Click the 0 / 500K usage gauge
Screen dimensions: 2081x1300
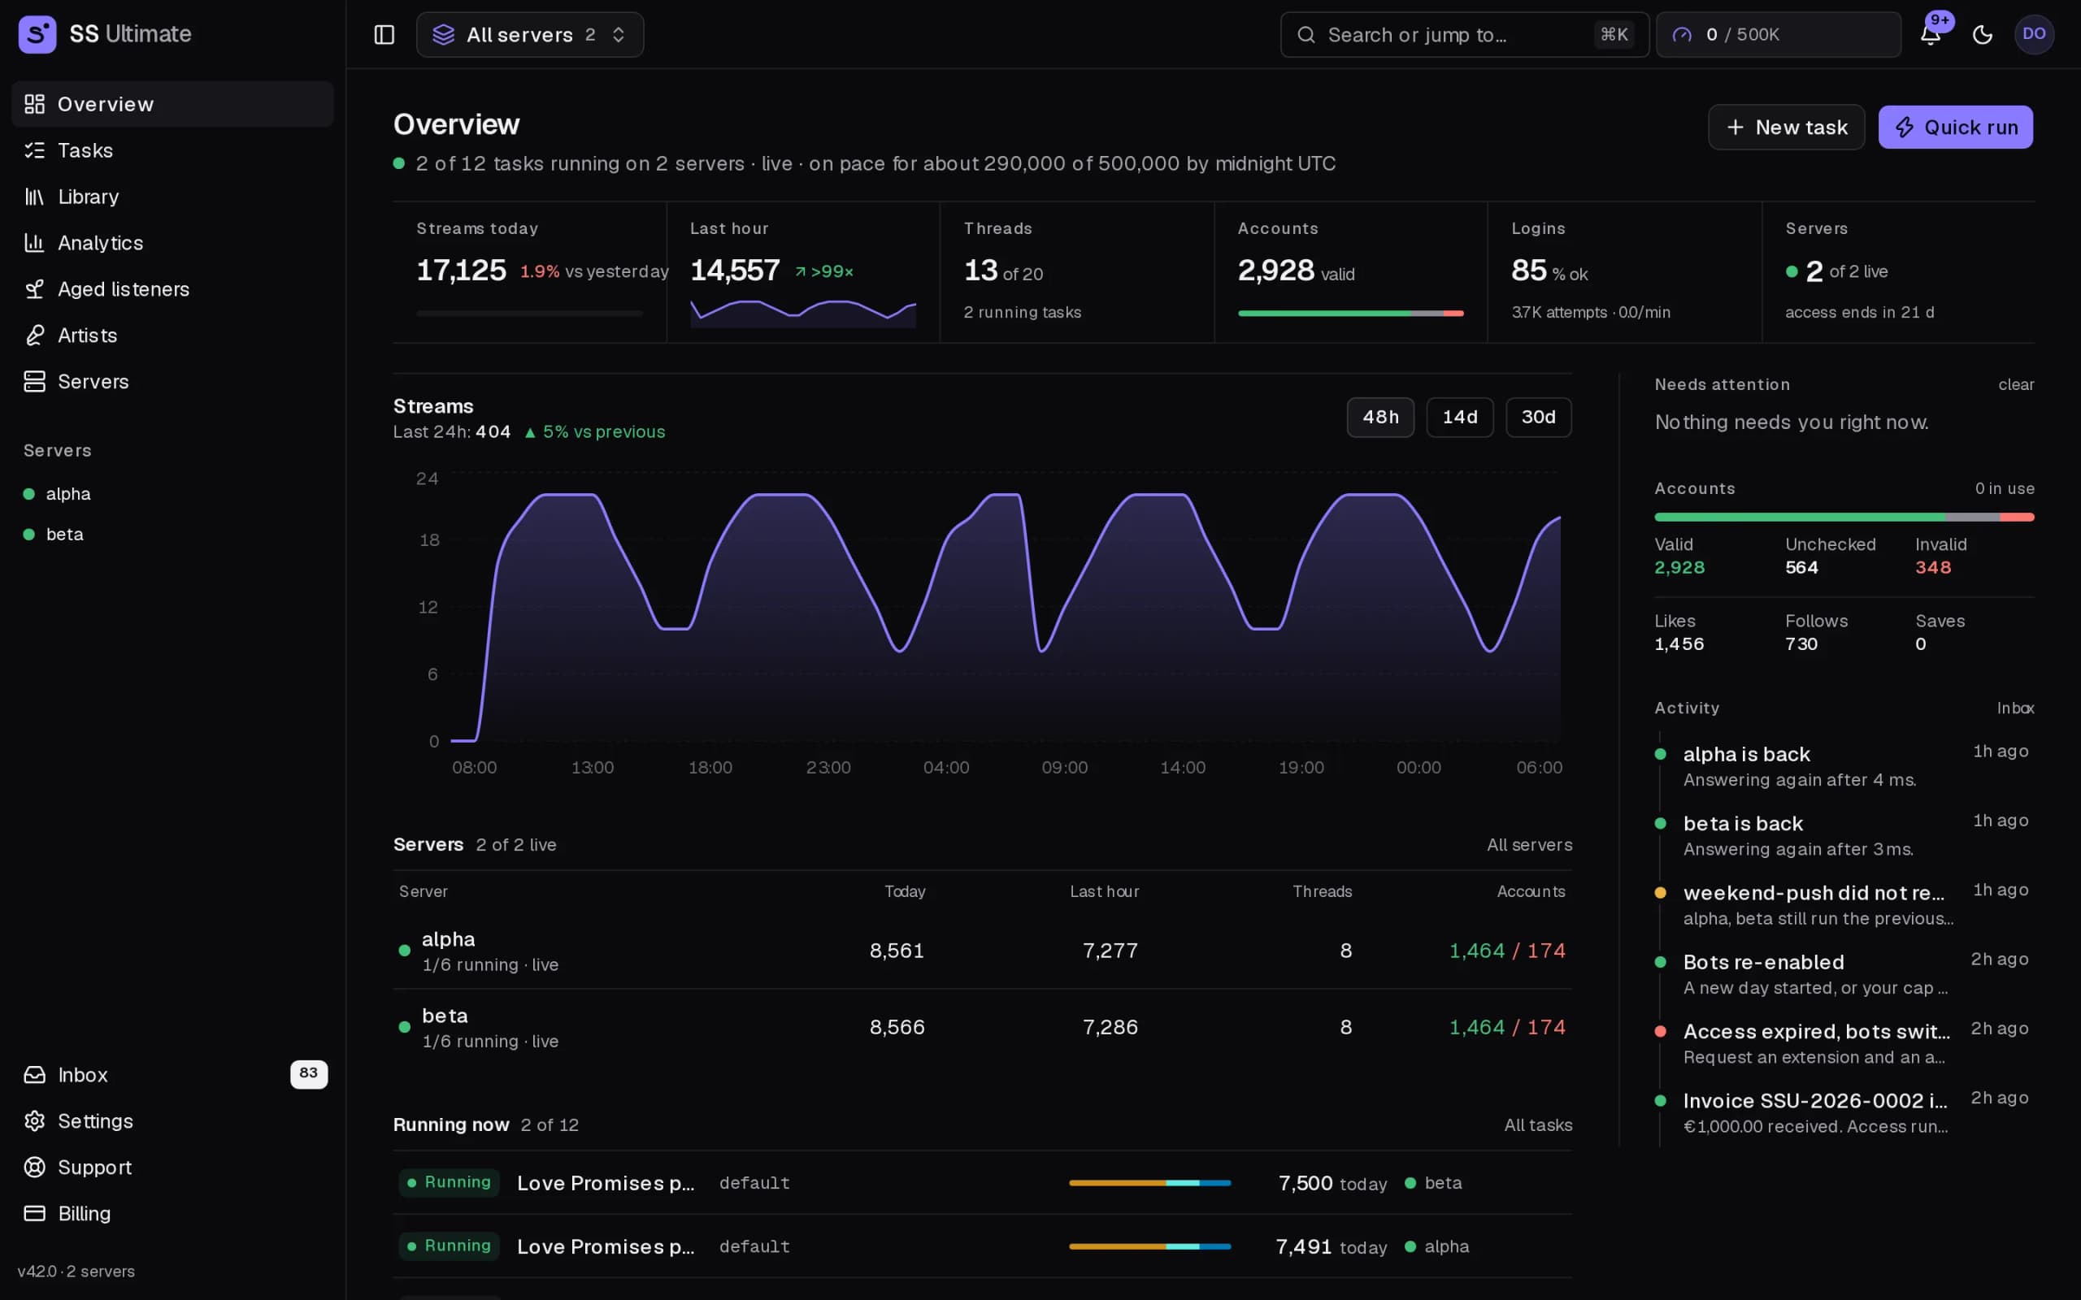(1779, 34)
